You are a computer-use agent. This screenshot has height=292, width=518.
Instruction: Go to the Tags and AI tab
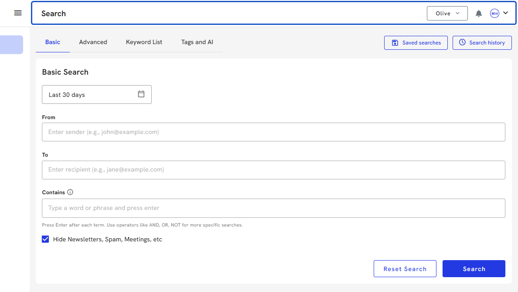(197, 42)
